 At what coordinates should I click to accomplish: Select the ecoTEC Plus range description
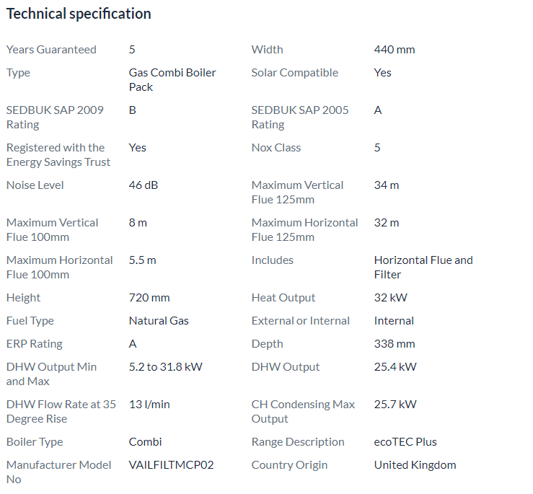point(405,442)
